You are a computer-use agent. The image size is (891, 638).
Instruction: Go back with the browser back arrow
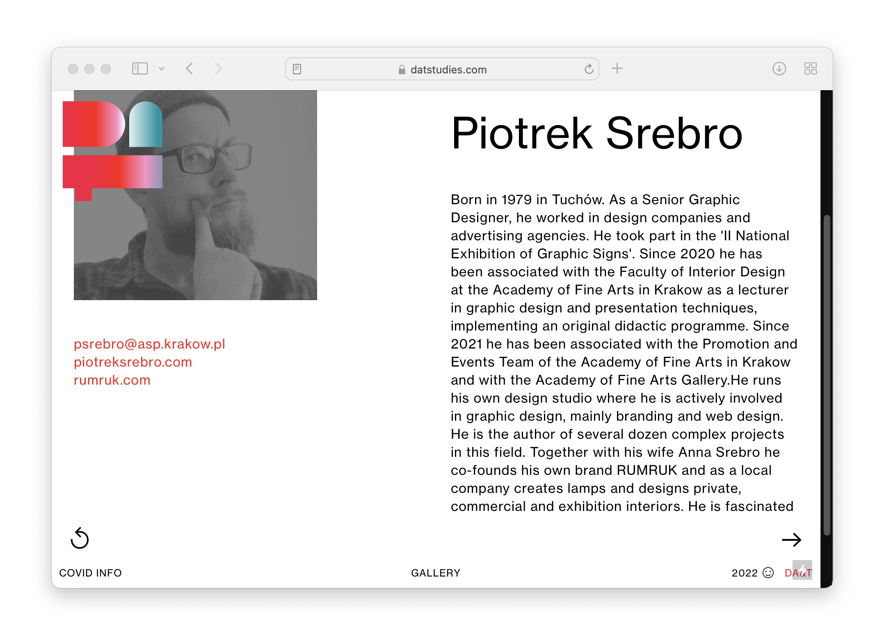click(189, 68)
